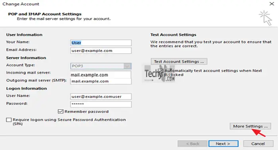Close the Change Account dialog
The height and width of the screenshot is (150, 278).
[272, 4]
